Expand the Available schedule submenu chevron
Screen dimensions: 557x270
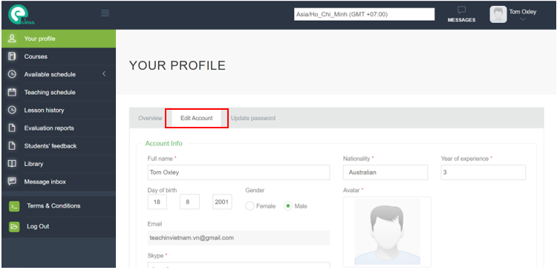tap(104, 74)
